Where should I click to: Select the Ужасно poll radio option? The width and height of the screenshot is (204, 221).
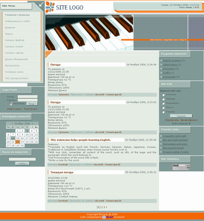pos(163,112)
